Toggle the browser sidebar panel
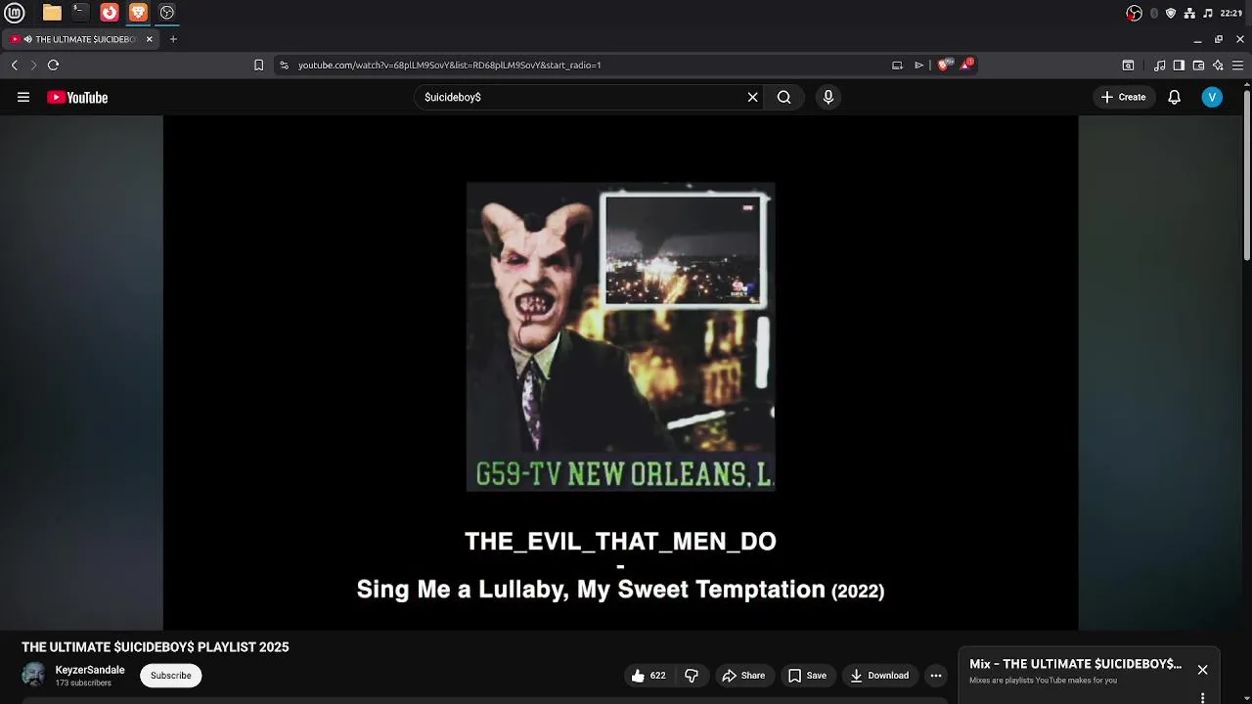 point(1179,65)
